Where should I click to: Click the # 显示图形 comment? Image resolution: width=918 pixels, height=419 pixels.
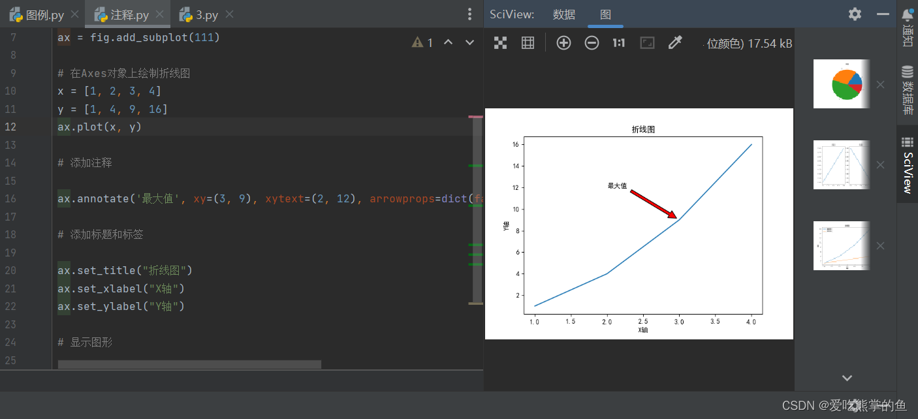[85, 342]
